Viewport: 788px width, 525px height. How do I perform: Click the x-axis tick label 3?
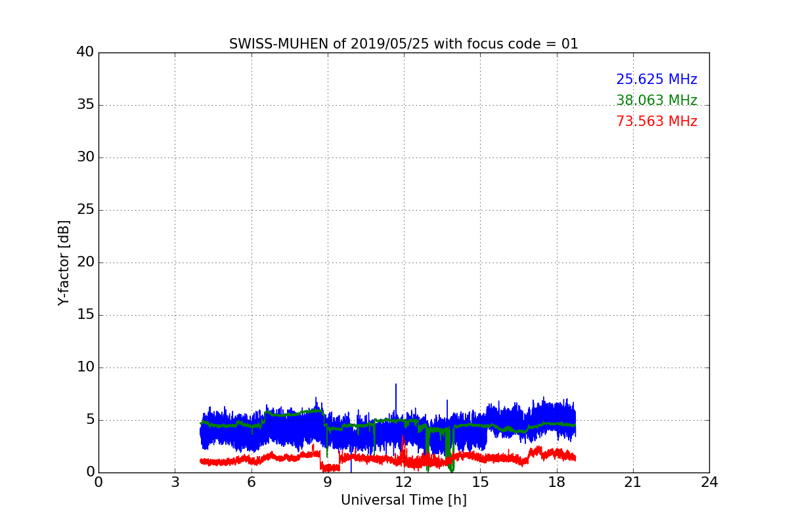(175, 482)
